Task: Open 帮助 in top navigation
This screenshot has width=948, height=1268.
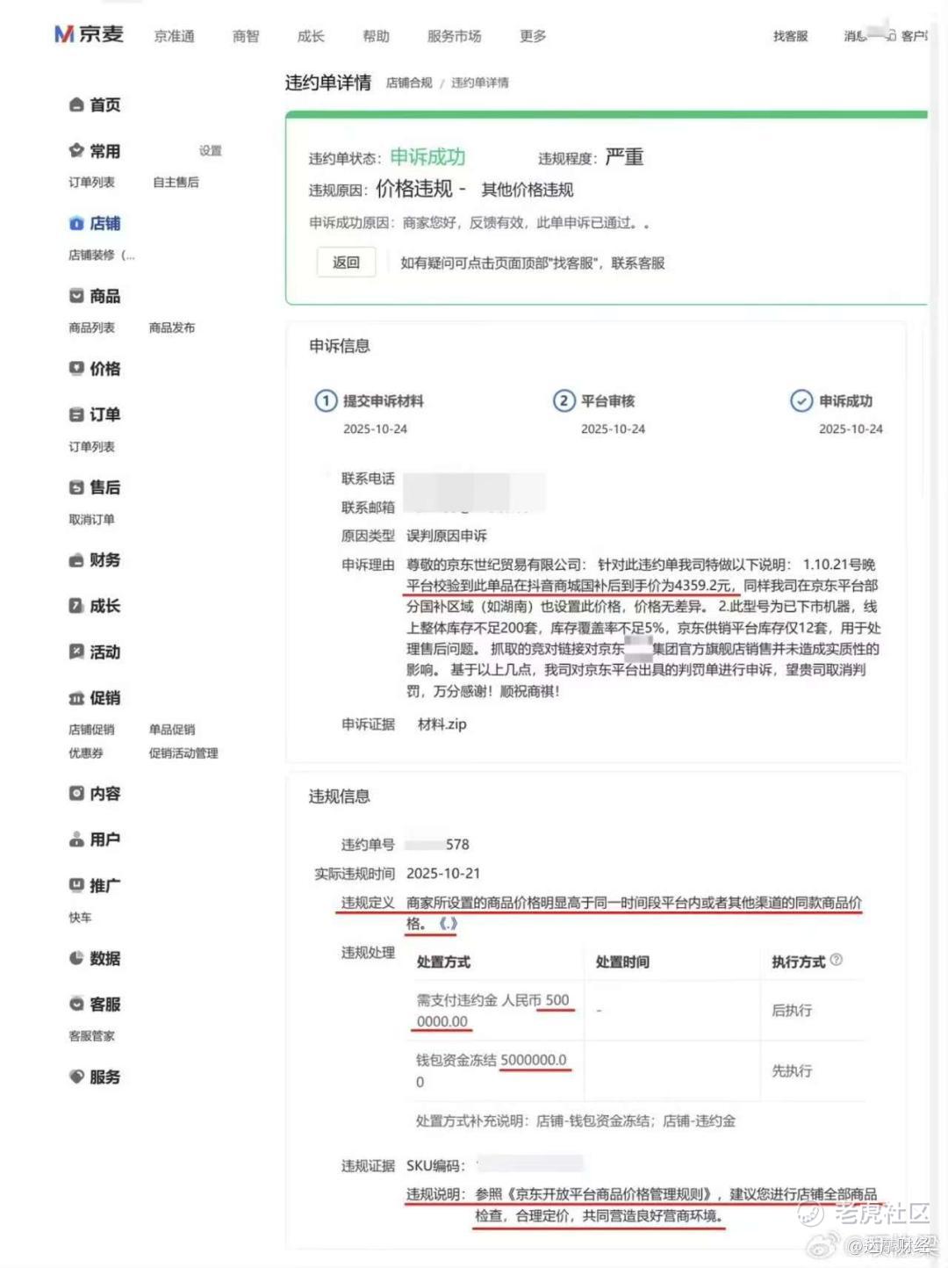Action: (x=376, y=36)
